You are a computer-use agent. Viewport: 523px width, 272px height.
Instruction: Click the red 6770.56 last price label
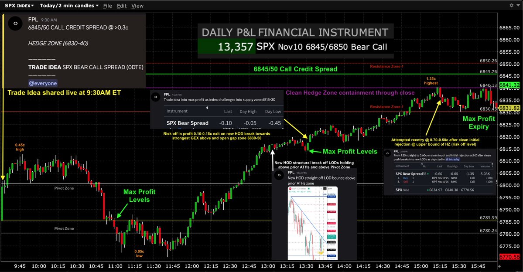click(509, 258)
